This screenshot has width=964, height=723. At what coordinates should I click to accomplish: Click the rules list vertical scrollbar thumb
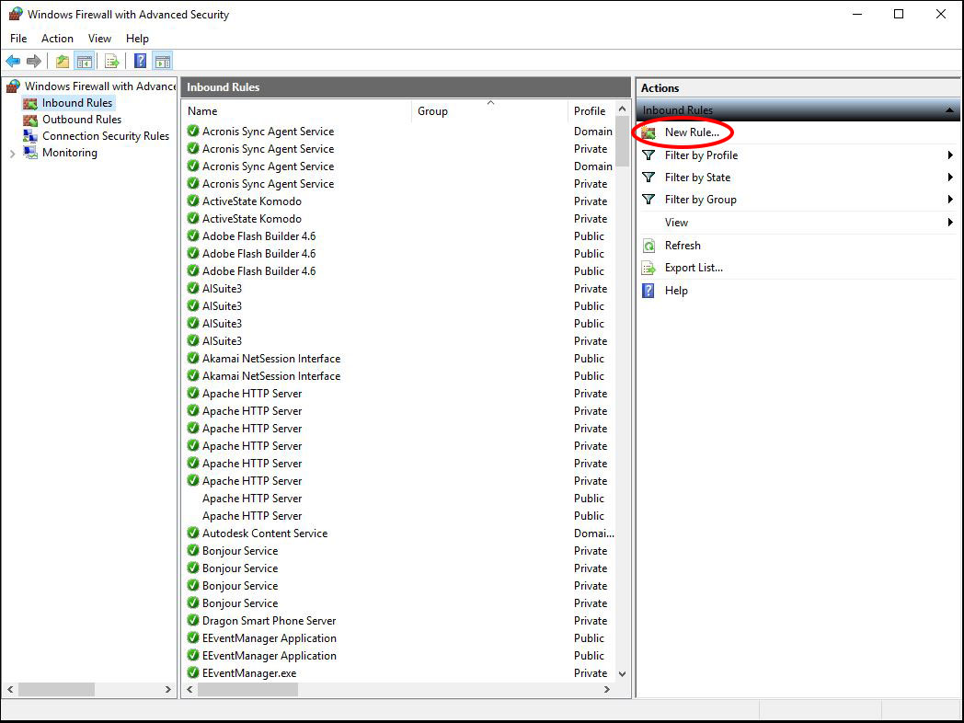622,142
